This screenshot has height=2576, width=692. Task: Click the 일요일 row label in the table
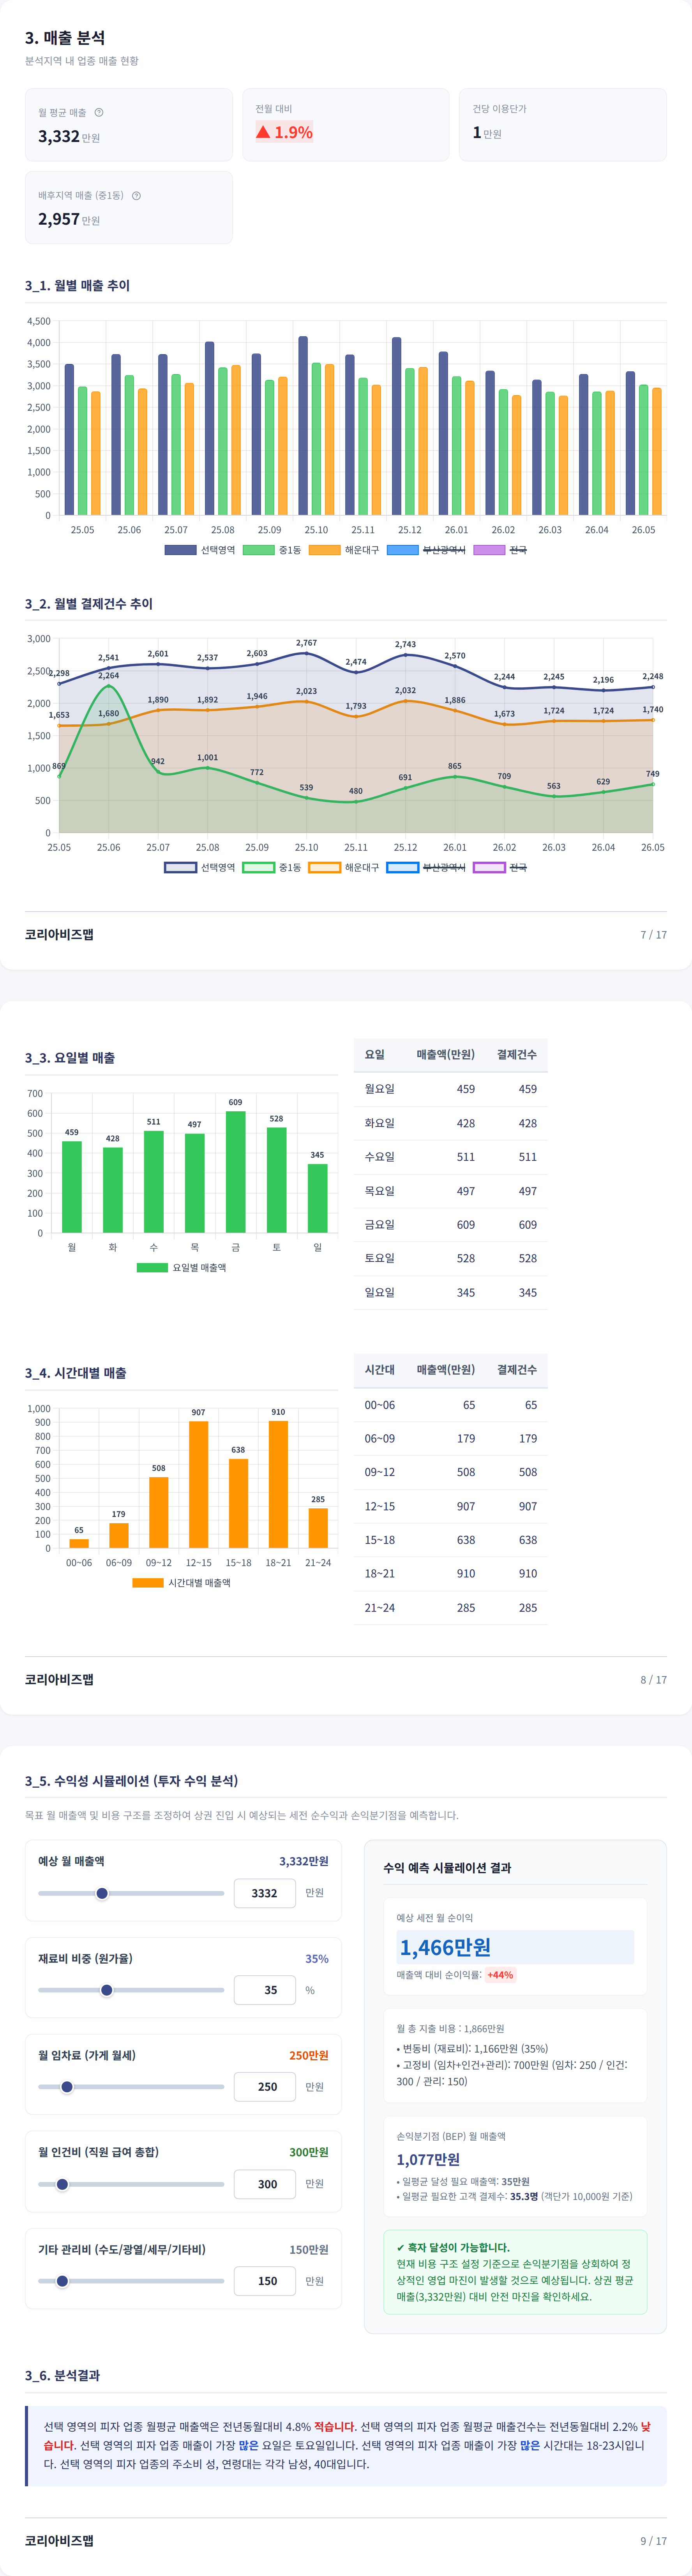coord(380,1293)
